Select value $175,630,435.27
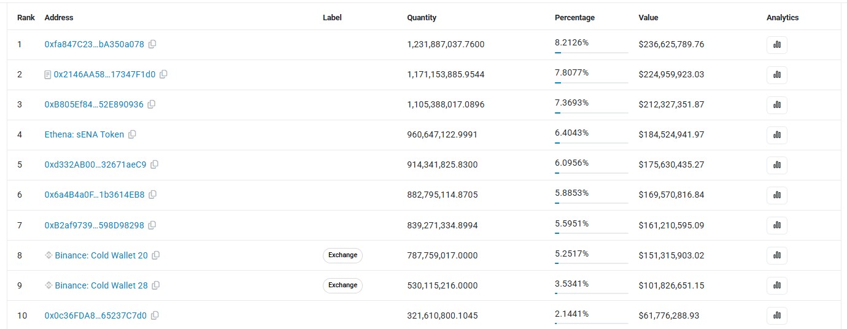The height and width of the screenshot is (329, 847). pyautogui.click(x=671, y=164)
